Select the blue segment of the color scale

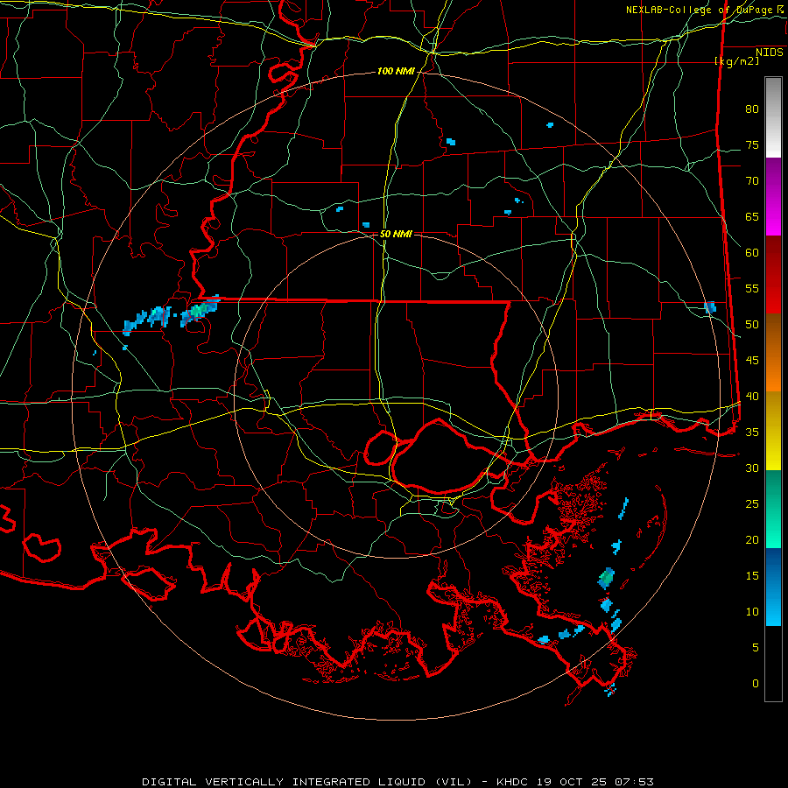[773, 587]
